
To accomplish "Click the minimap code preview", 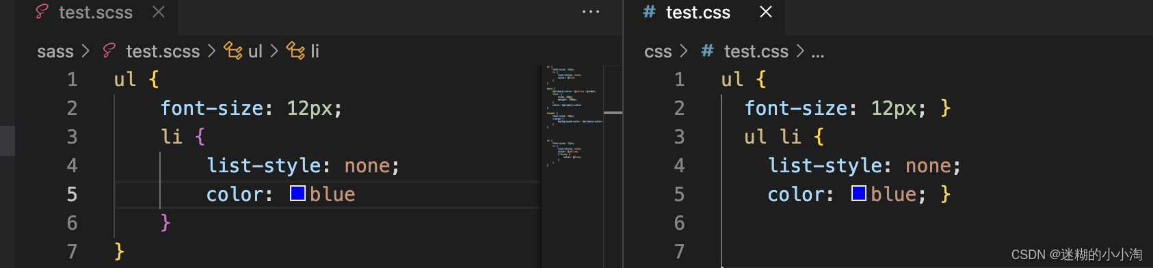I will (574, 116).
